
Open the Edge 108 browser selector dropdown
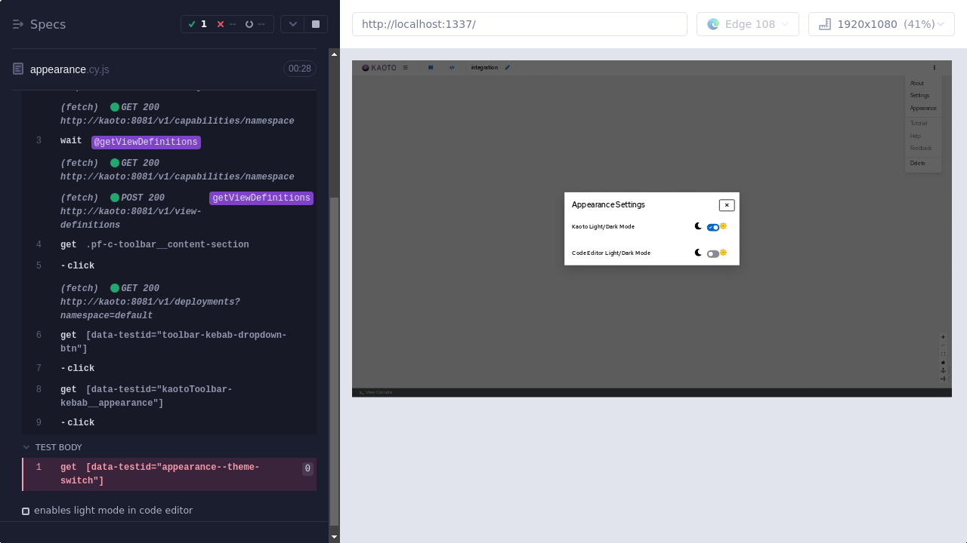747,23
